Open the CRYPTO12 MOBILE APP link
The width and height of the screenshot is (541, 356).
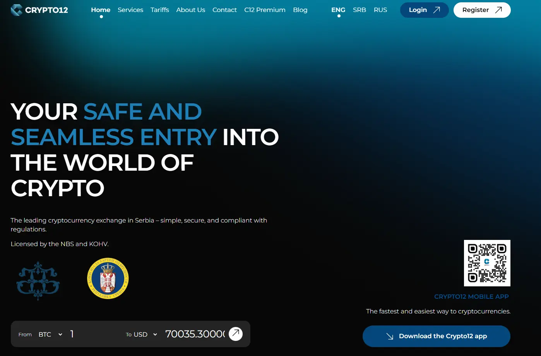coord(471,297)
